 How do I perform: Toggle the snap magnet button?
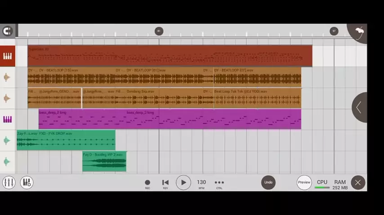click(7, 31)
